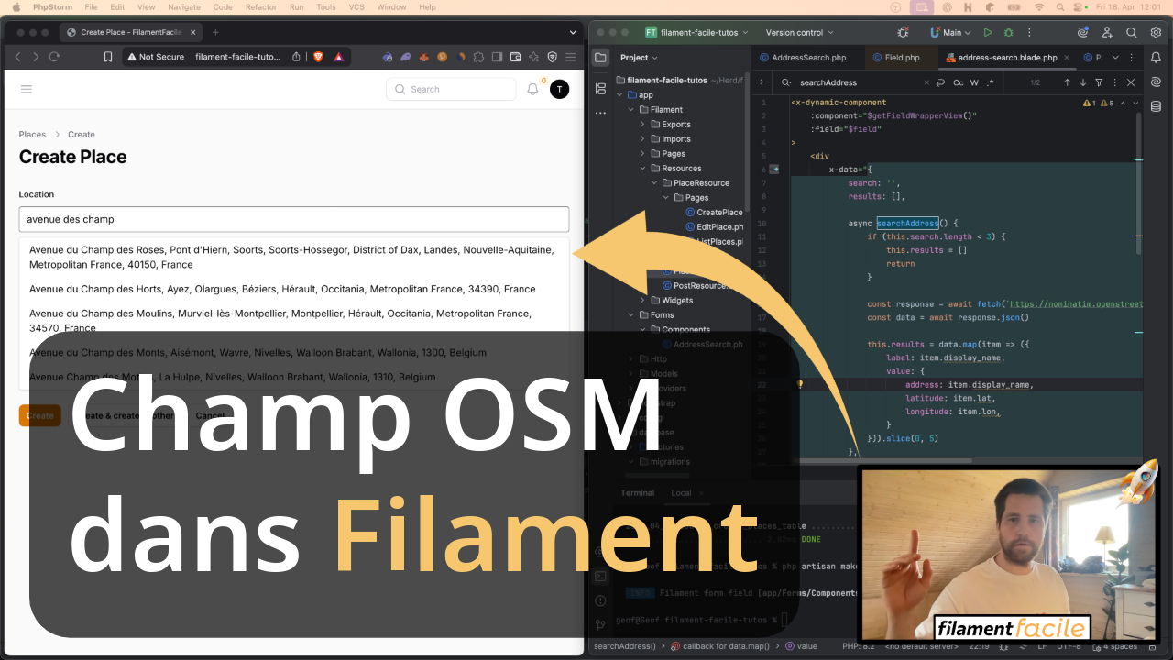1173x660 pixels.
Task: Toggle Regex (.*) option in find bar
Action: click(x=990, y=82)
